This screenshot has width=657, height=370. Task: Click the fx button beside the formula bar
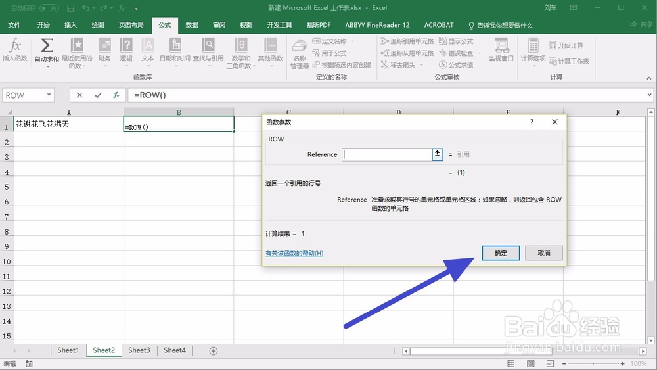coord(116,95)
